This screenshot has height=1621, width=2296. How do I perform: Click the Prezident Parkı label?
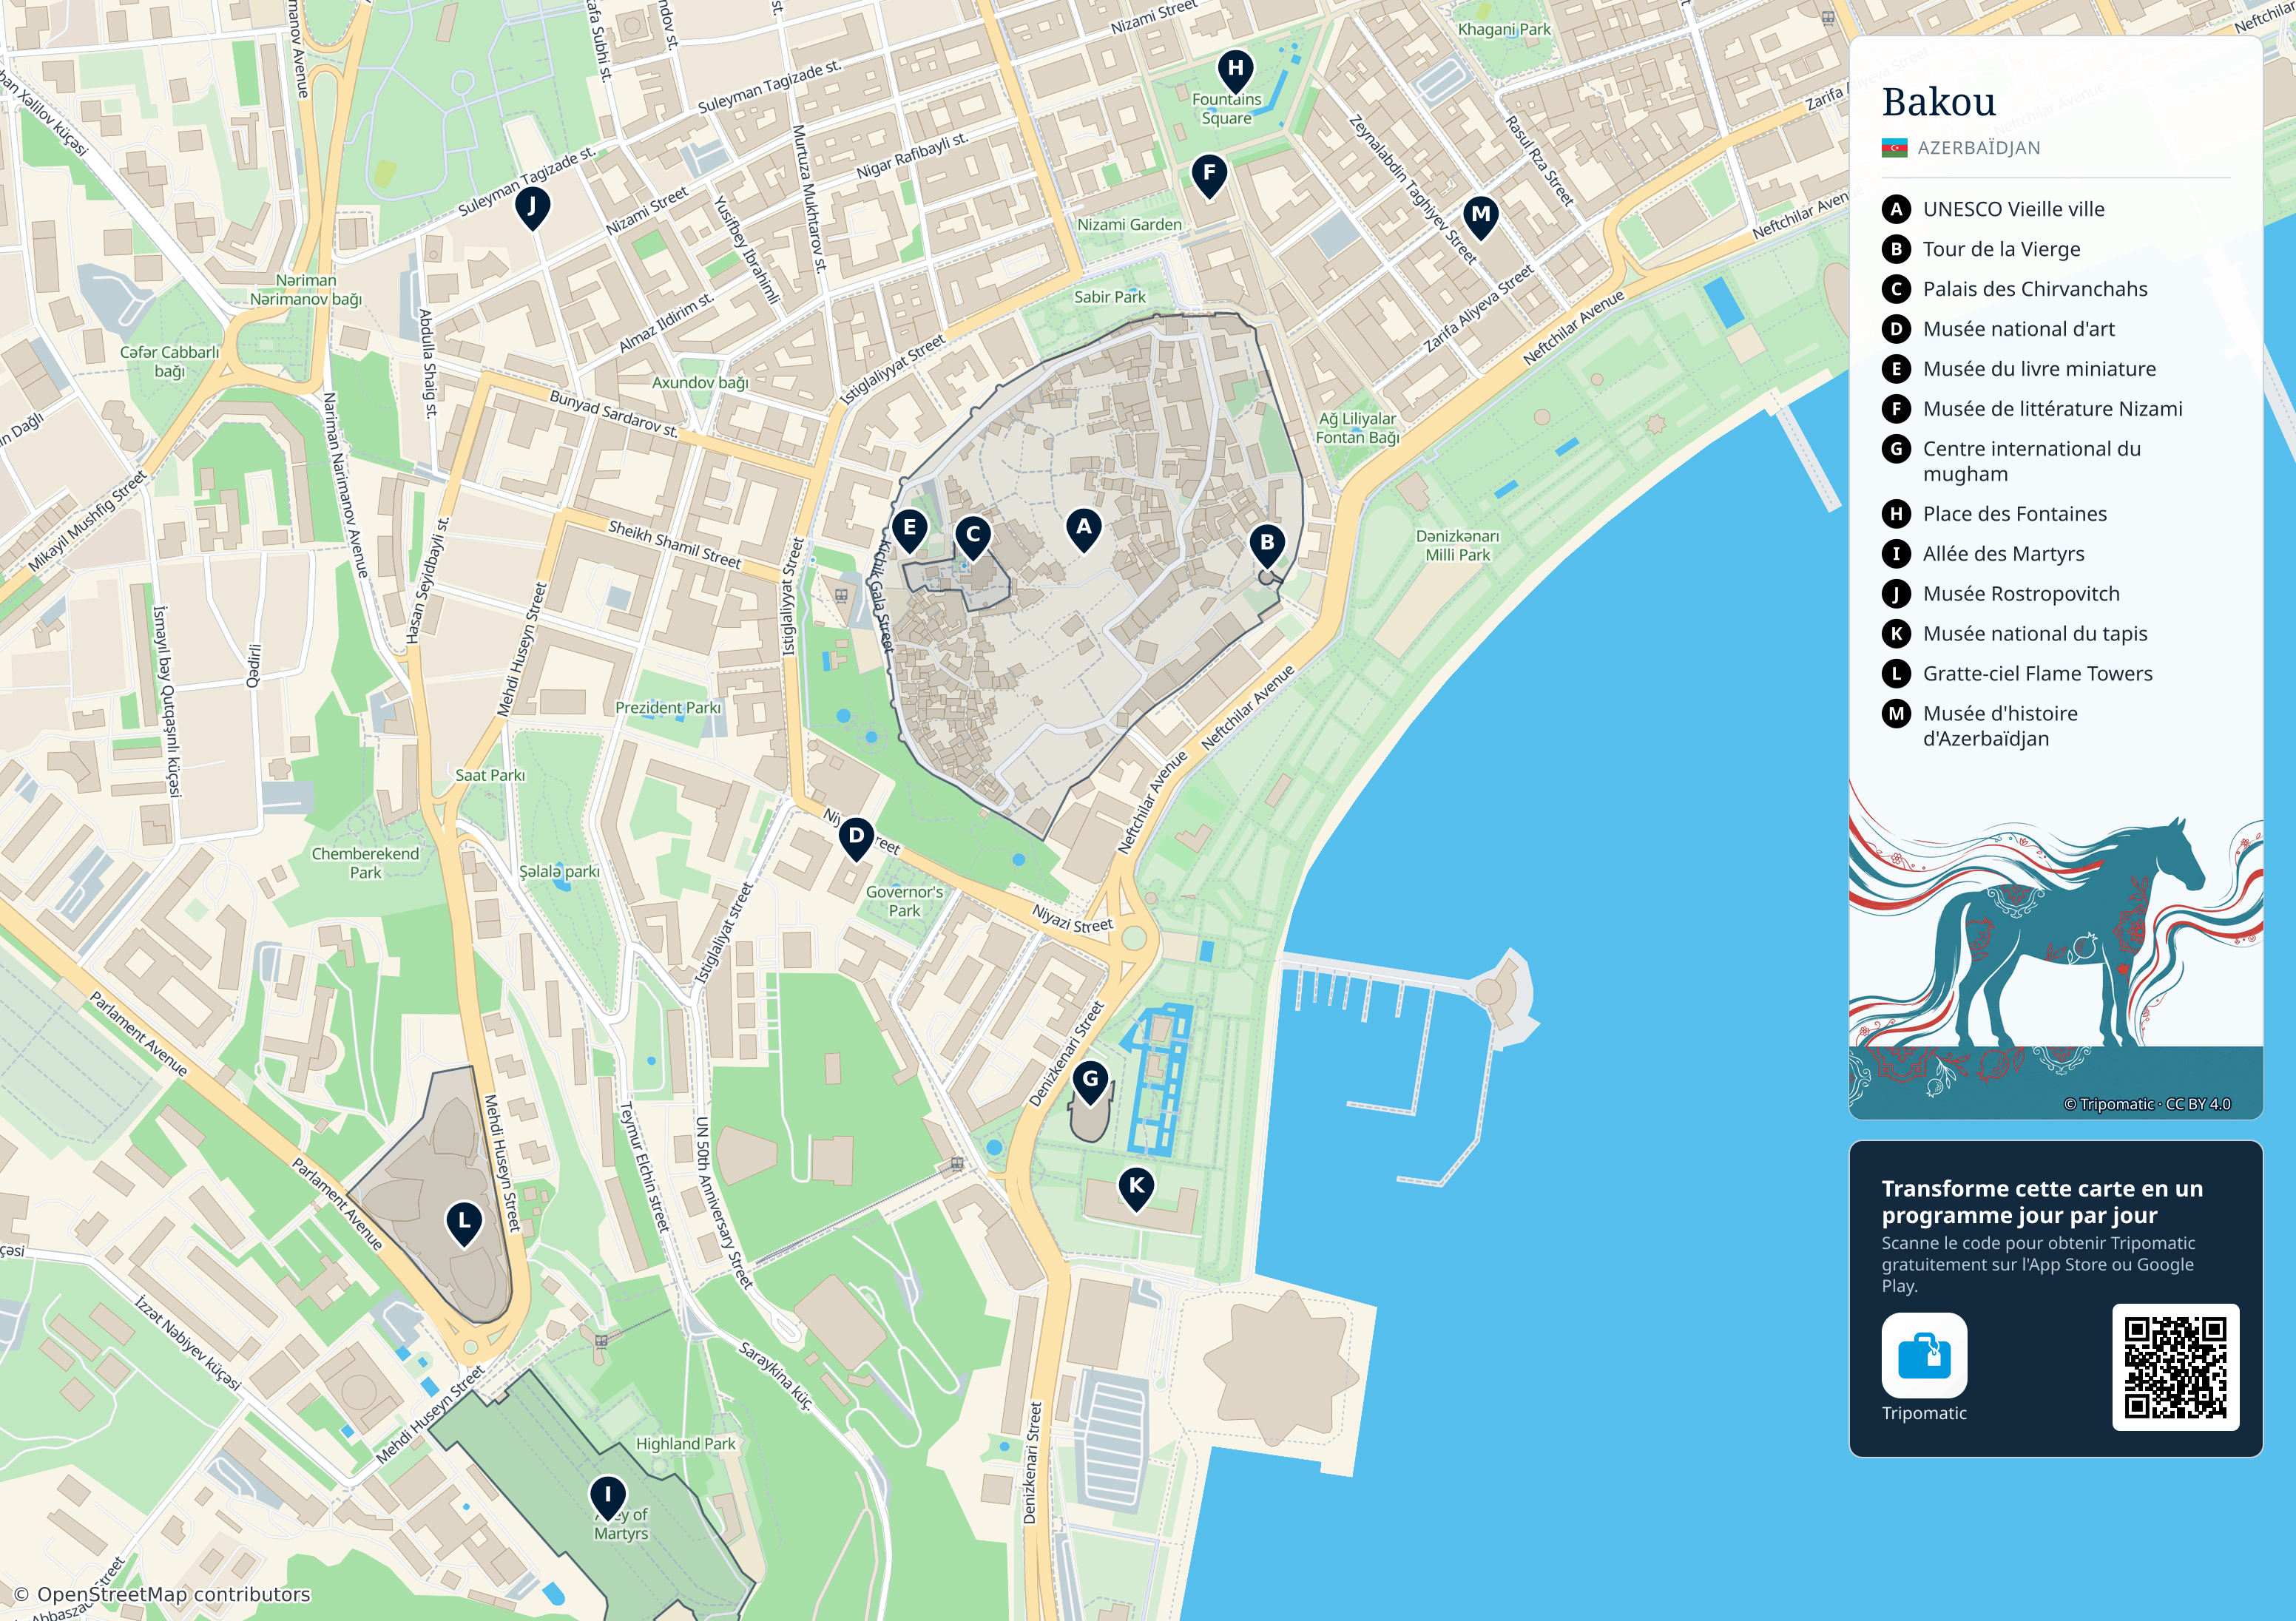[x=668, y=707]
